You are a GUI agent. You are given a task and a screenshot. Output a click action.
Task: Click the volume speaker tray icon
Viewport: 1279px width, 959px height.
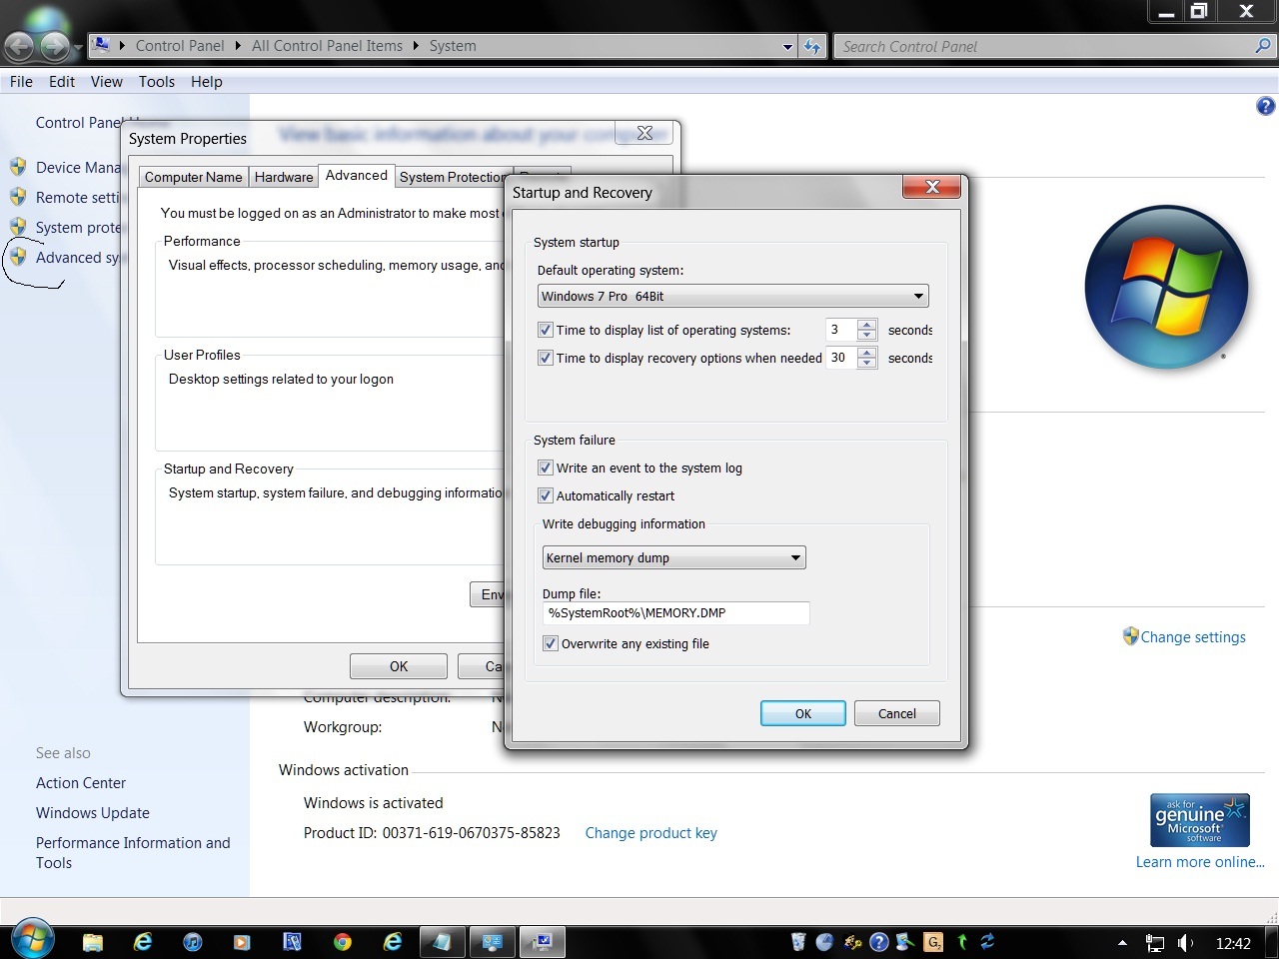point(1185,942)
